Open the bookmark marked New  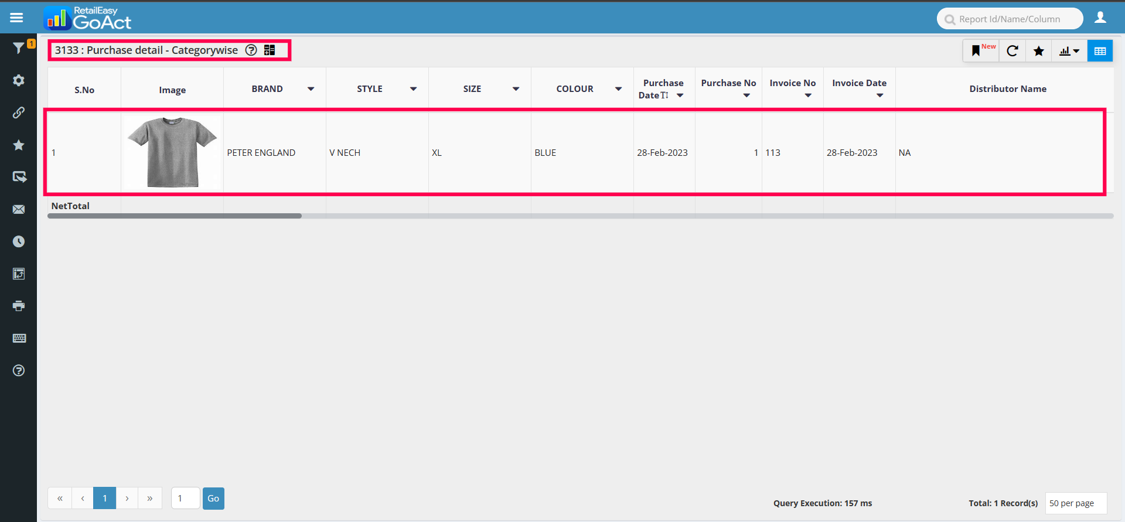click(981, 51)
